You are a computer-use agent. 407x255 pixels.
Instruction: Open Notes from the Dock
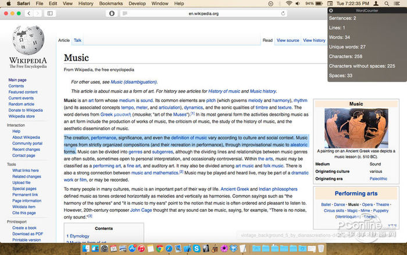[x=151, y=249]
